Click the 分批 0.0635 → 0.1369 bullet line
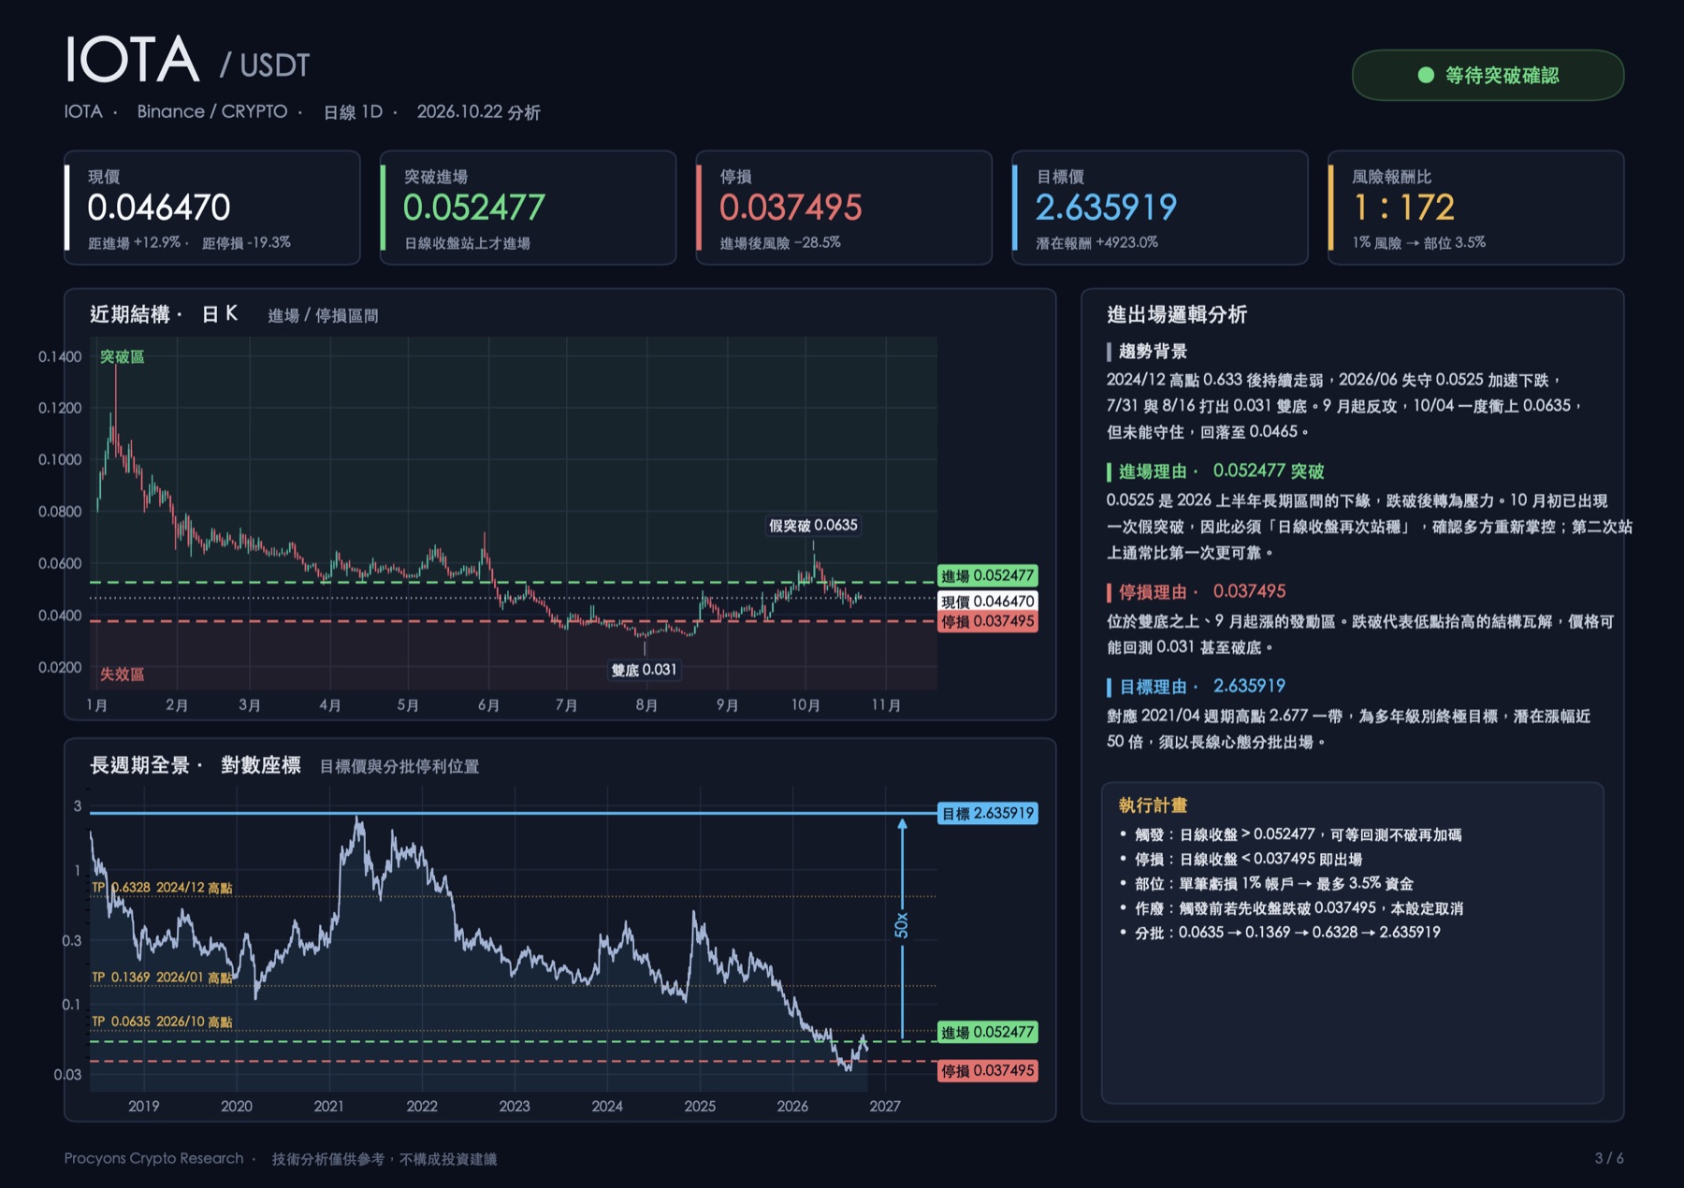Image resolution: width=1684 pixels, height=1188 pixels. tap(1280, 932)
